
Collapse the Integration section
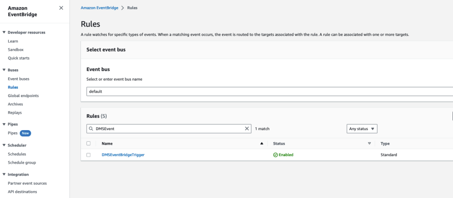[x=4, y=174]
